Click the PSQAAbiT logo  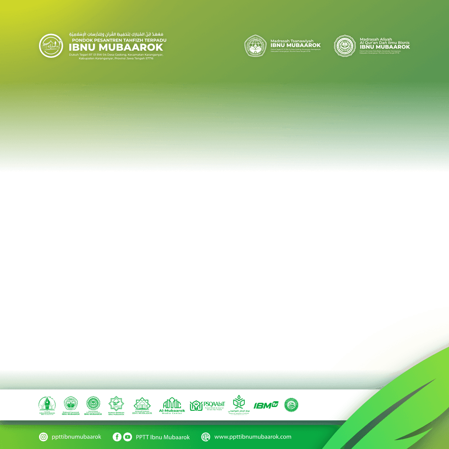[207, 405]
